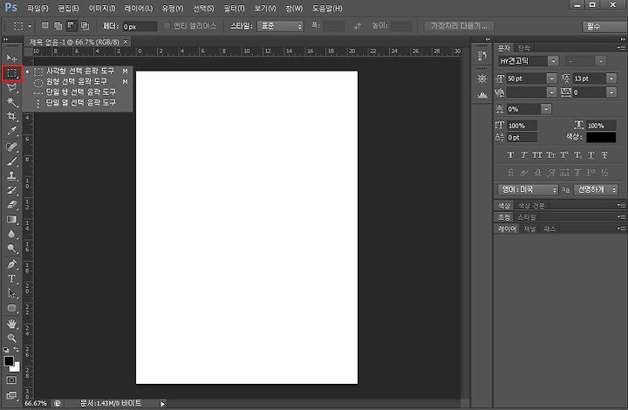Select the Brush tool

[x=11, y=161]
